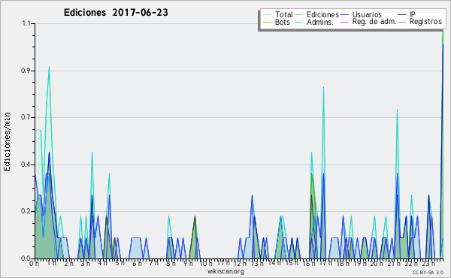The image size is (451, 278).
Task: Click the '8 h' x-axis label
Action: point(171,264)
